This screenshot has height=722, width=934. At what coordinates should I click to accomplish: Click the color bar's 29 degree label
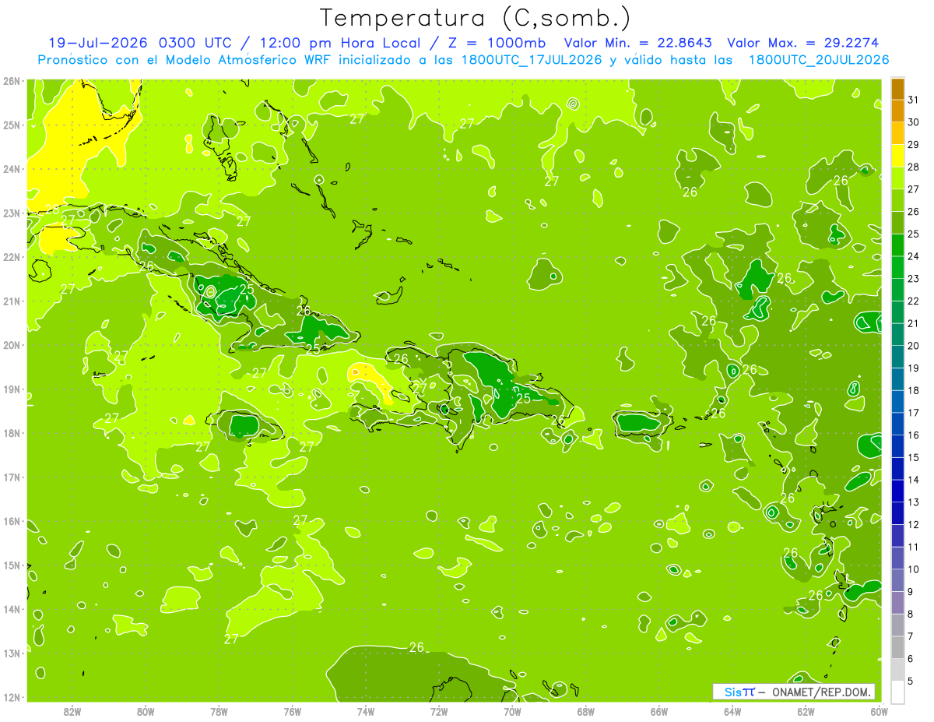click(913, 145)
